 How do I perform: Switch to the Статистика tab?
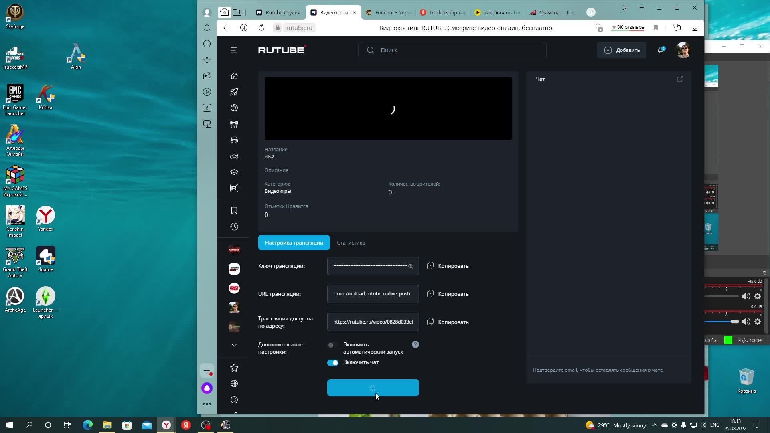351,243
